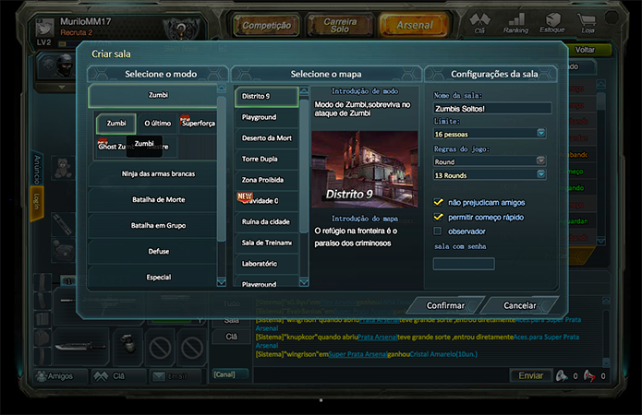
Task: Click the mode list scrollbar thumb
Action: pos(222,169)
